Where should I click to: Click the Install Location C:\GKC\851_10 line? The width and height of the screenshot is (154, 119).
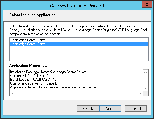pyautogui.click(x=33, y=80)
